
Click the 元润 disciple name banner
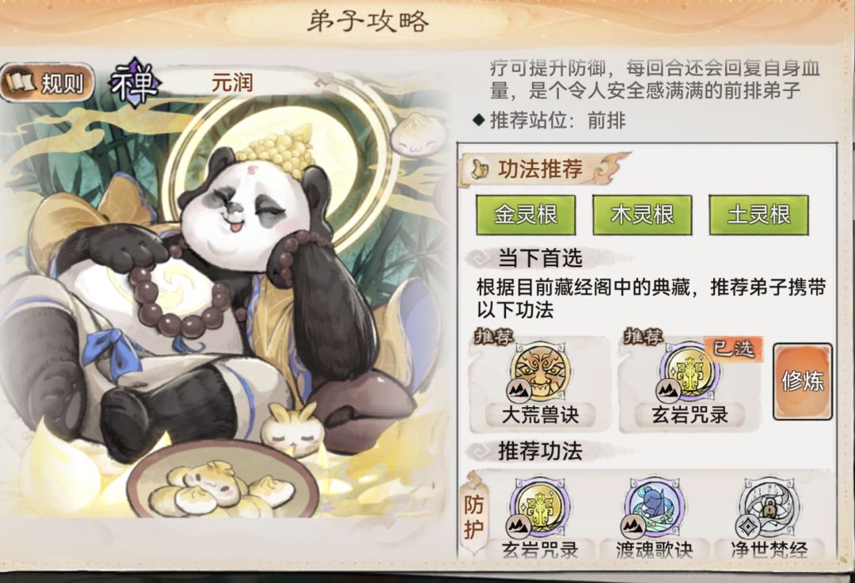(232, 83)
